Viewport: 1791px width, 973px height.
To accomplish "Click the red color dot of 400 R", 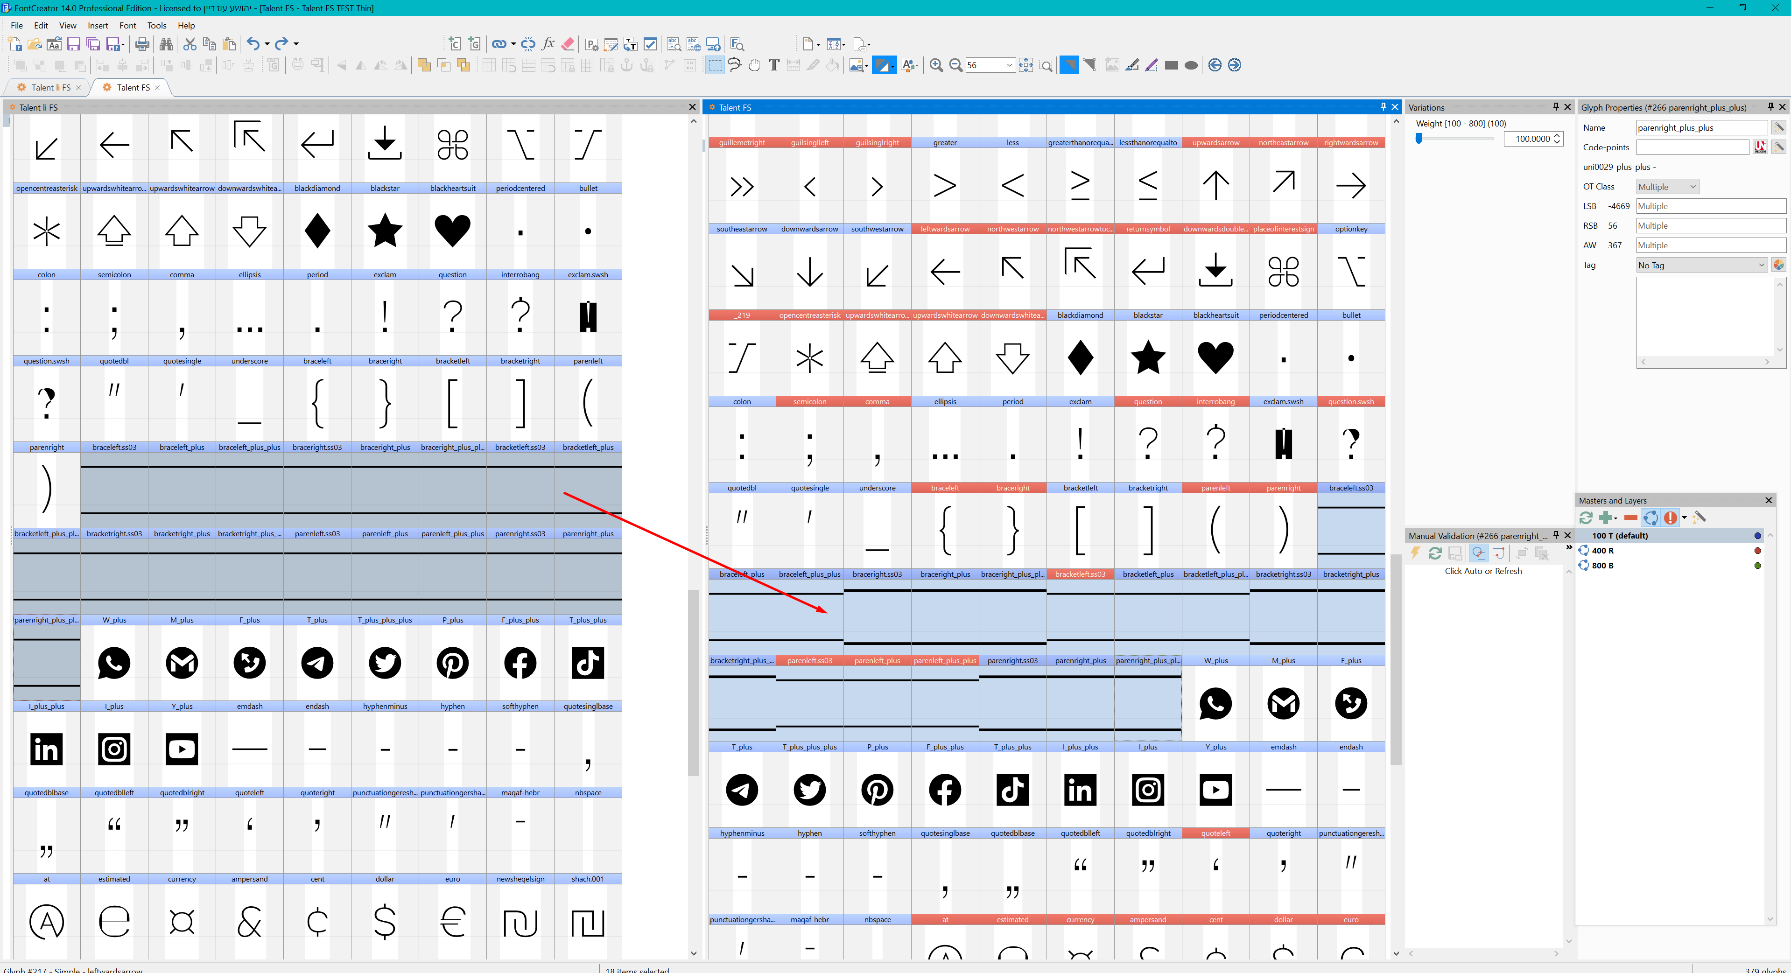I will coord(1758,551).
